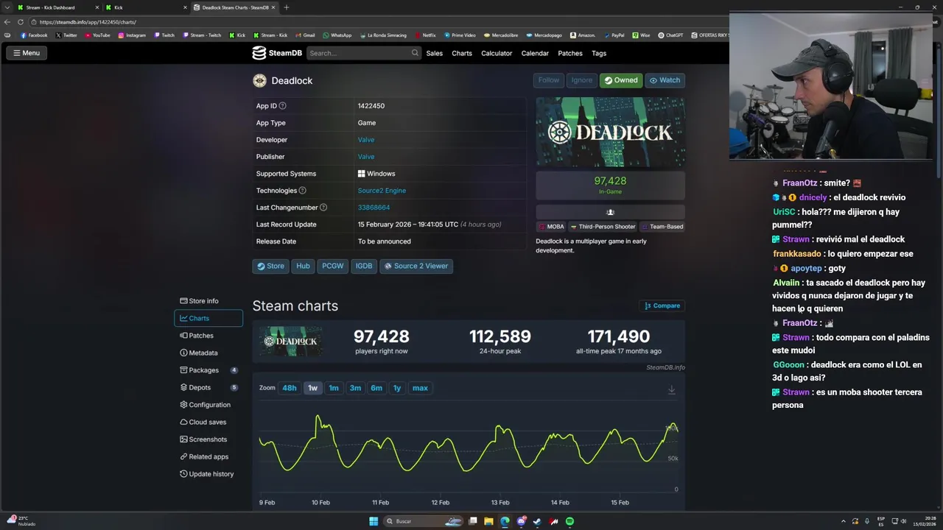Click the browser back arrow
Viewport: 943px width, 530px height.
tap(7, 22)
